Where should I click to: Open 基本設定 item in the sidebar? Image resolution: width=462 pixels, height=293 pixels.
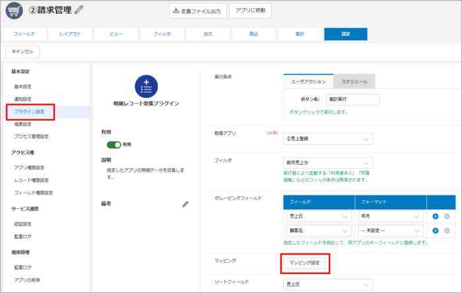(x=22, y=86)
